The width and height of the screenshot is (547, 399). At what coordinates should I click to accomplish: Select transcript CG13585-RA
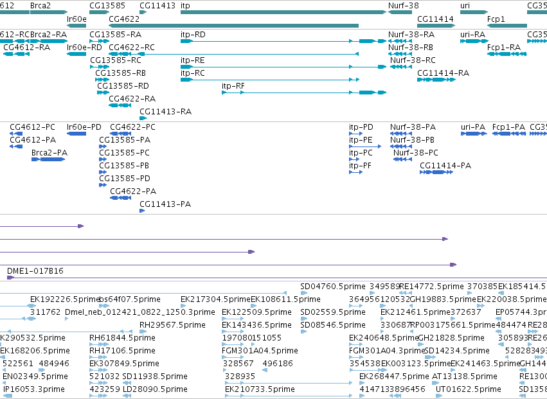tap(100, 41)
